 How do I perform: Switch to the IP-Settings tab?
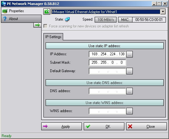pos(53,37)
